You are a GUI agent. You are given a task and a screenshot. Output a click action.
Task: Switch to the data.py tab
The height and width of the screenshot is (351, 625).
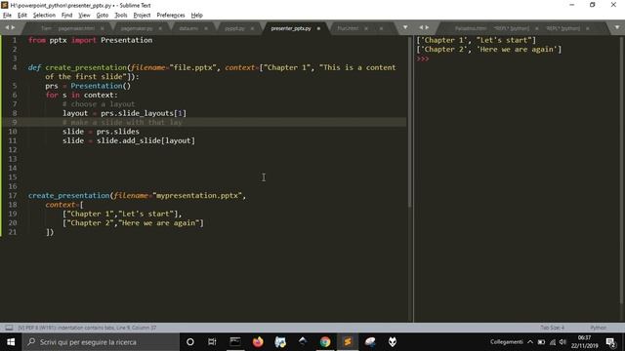pos(188,28)
